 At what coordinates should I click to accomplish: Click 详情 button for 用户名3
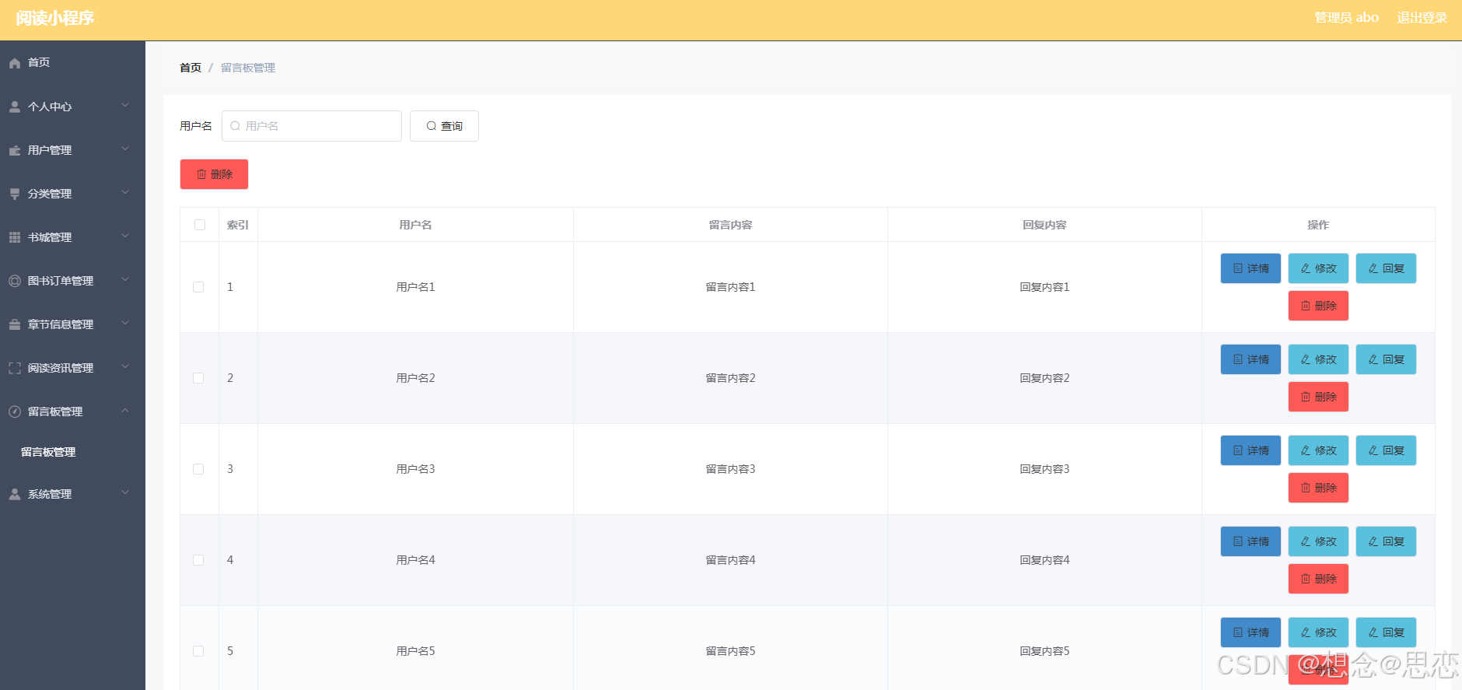[x=1250, y=450]
